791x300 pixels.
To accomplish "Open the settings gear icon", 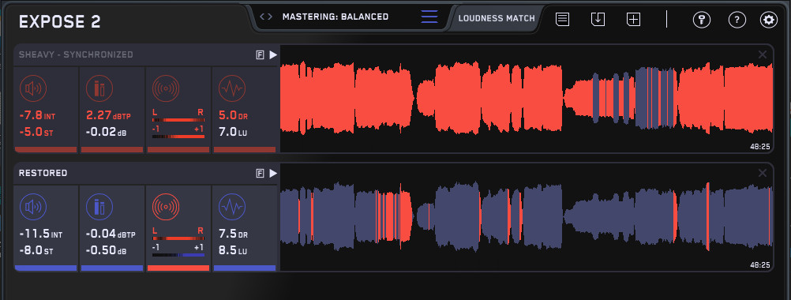I will click(769, 21).
